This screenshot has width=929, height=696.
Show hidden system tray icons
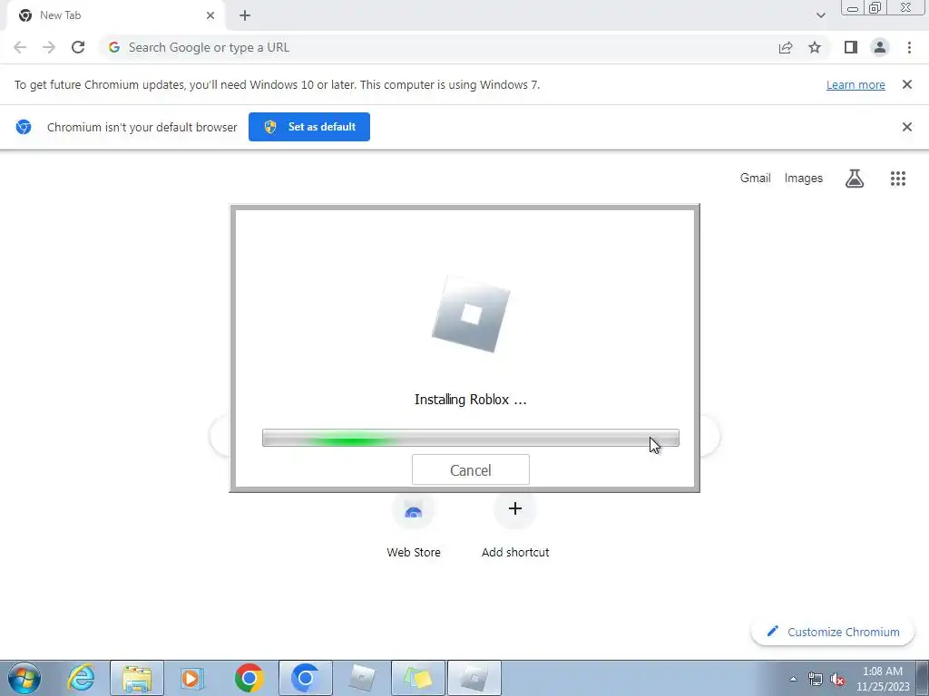[793, 679]
